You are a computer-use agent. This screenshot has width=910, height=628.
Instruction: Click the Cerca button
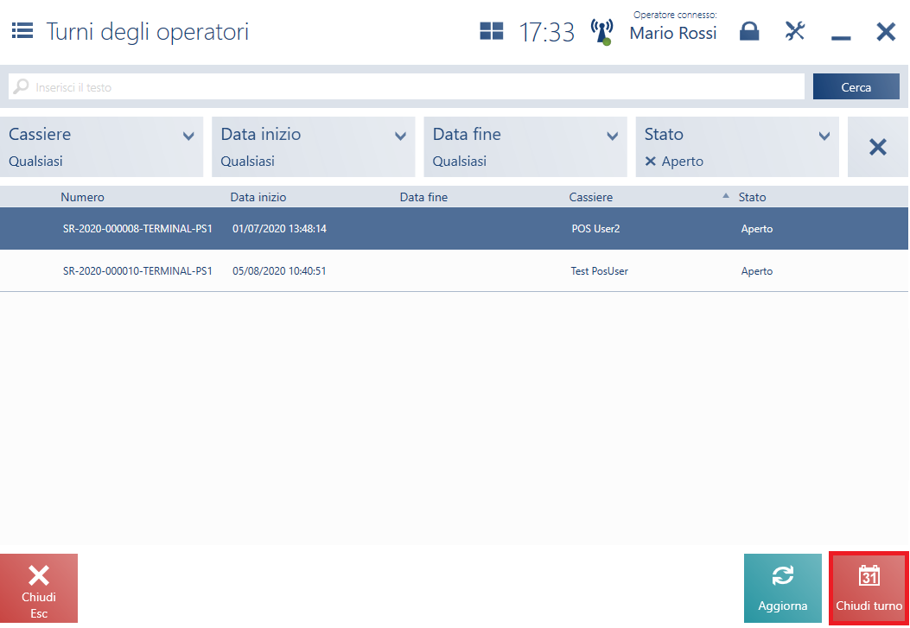[x=856, y=86]
